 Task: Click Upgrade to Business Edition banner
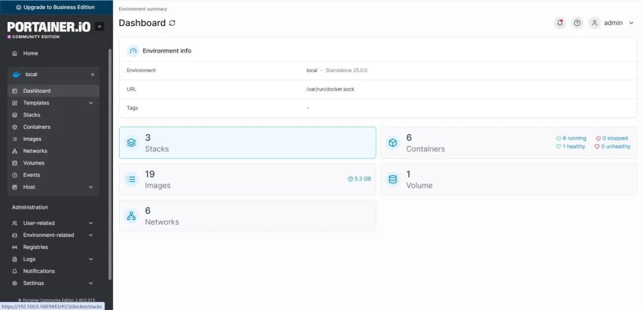(56, 7)
